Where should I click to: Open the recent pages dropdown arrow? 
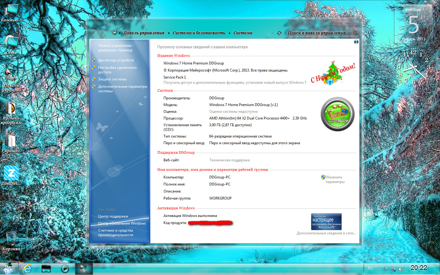tap(108, 33)
